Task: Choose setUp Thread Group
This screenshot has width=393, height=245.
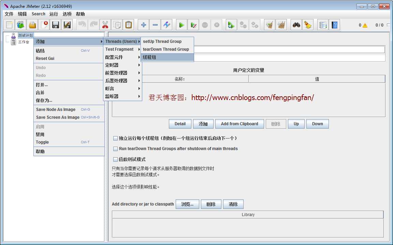Action: pyautogui.click(x=167, y=42)
